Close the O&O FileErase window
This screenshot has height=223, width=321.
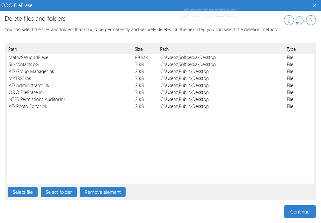(x=315, y=5)
